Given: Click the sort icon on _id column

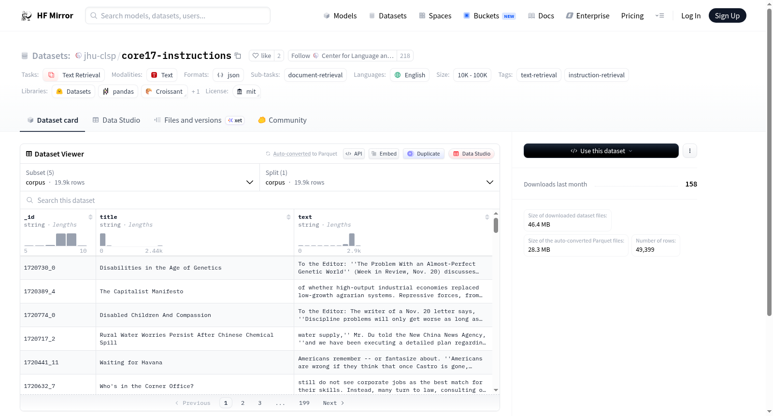Looking at the screenshot, I should 90,217.
